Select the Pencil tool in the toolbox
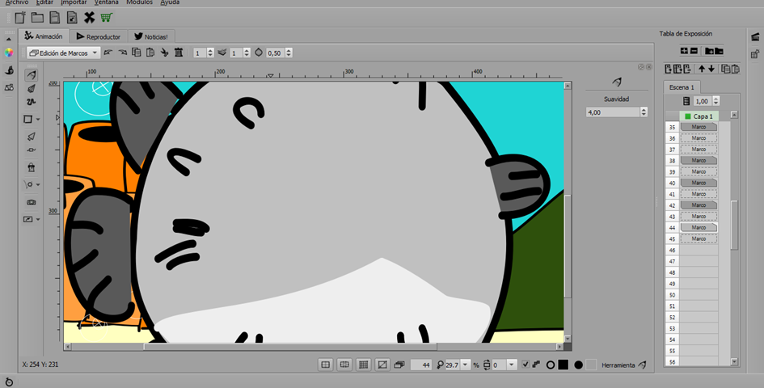The width and height of the screenshot is (764, 388). 32,75
